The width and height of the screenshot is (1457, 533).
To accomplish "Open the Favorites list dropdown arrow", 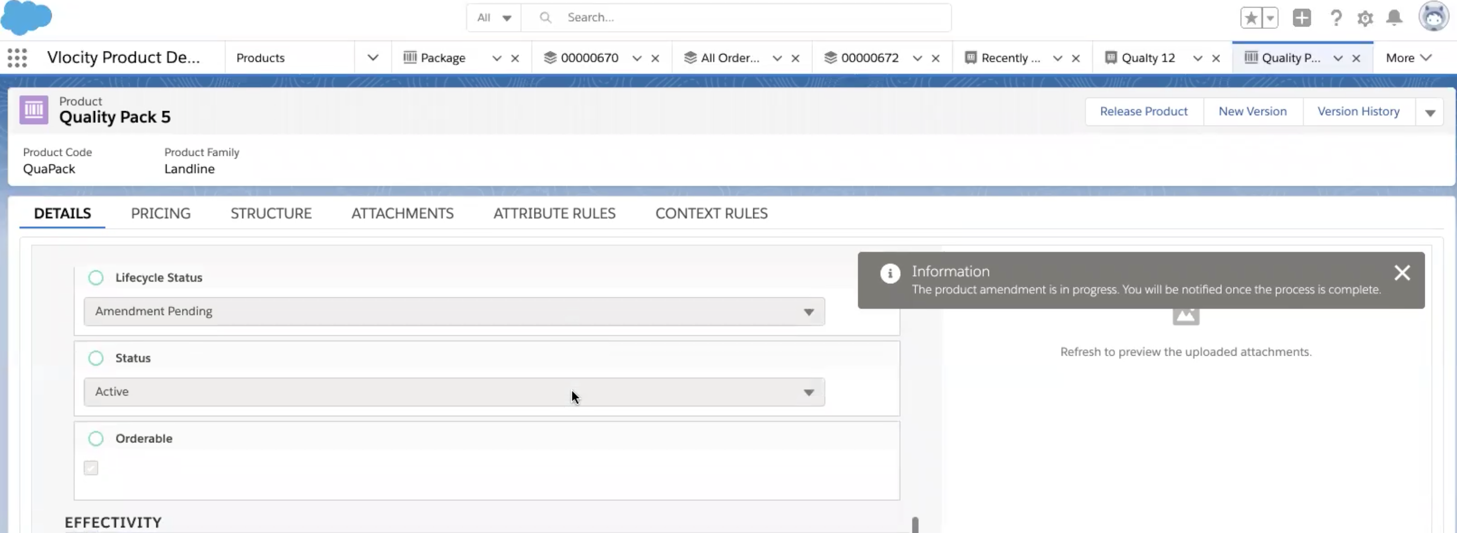I will click(x=1270, y=18).
